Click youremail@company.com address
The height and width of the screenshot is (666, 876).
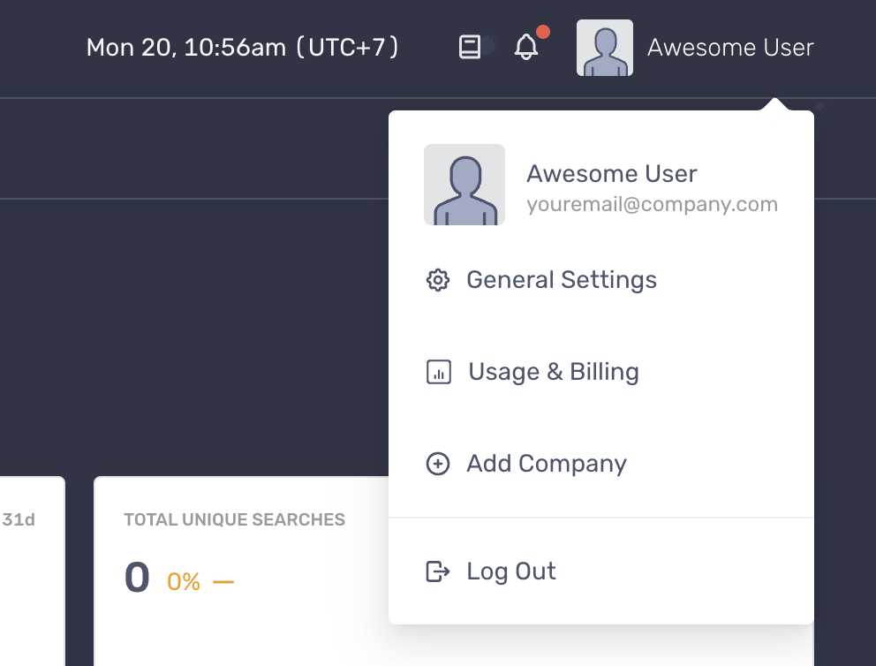click(652, 205)
